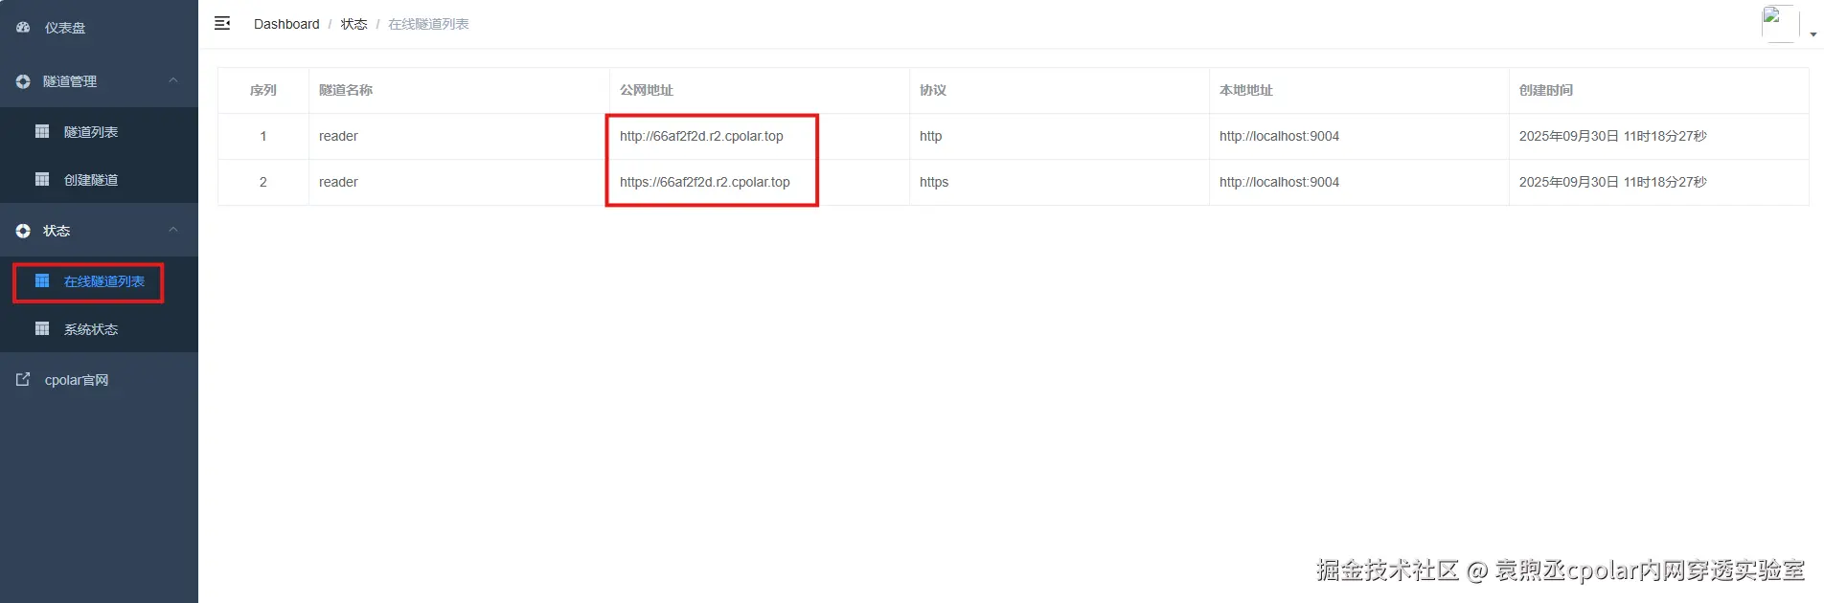Click the grid icon beside 隧道列表

[42, 131]
